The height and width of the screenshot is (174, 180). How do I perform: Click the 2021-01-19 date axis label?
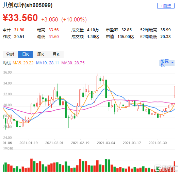click(29, 143)
